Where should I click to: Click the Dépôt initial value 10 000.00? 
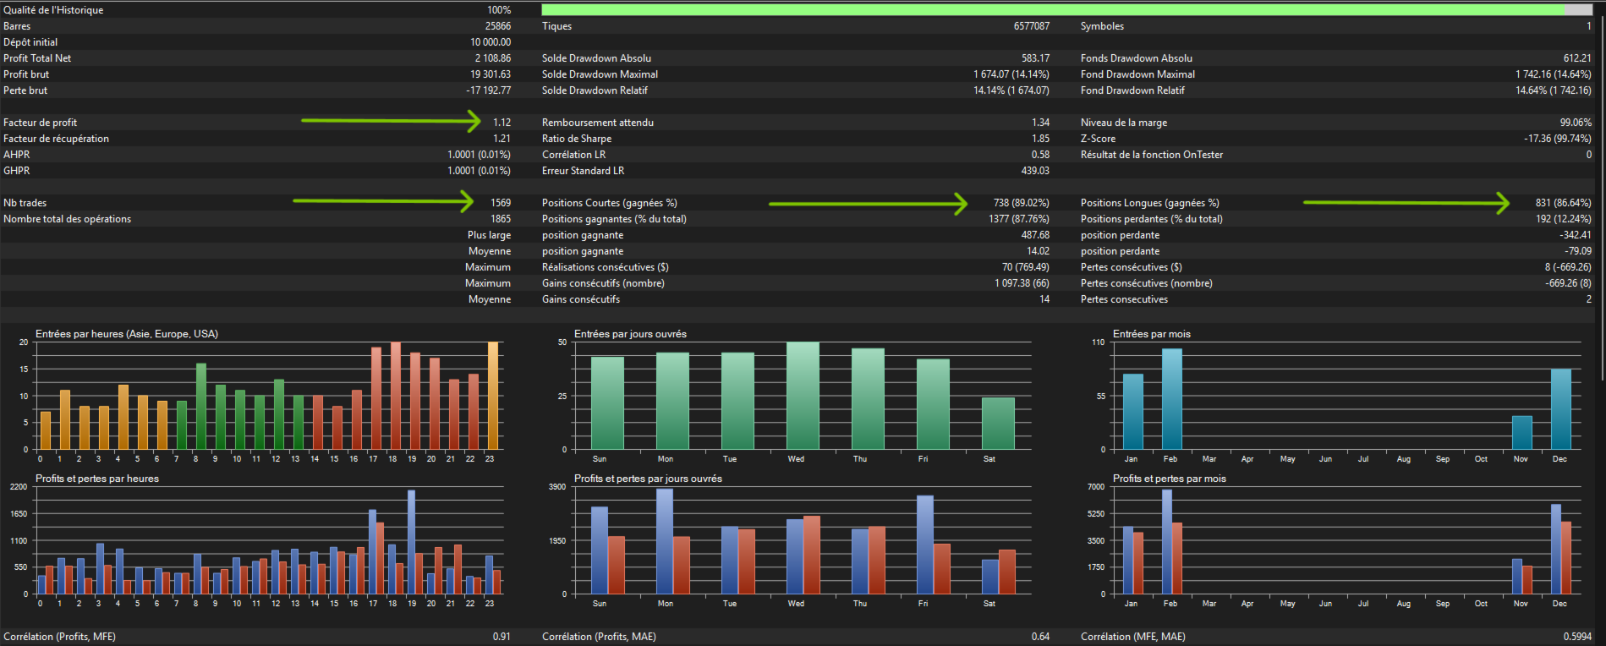pyautogui.click(x=491, y=42)
